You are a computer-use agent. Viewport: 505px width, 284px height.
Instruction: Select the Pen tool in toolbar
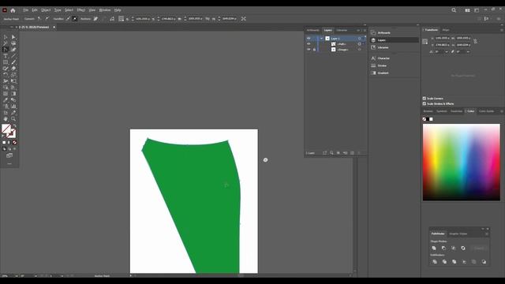point(6,50)
